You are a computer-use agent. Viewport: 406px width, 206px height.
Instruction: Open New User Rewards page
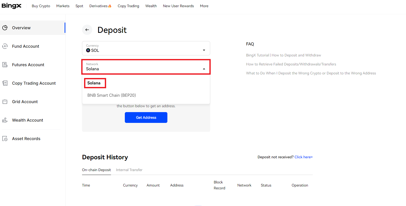coord(178,6)
